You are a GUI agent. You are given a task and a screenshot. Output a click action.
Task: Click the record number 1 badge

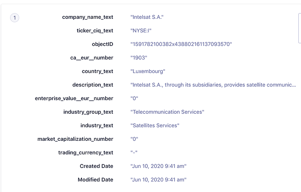[x=14, y=18]
